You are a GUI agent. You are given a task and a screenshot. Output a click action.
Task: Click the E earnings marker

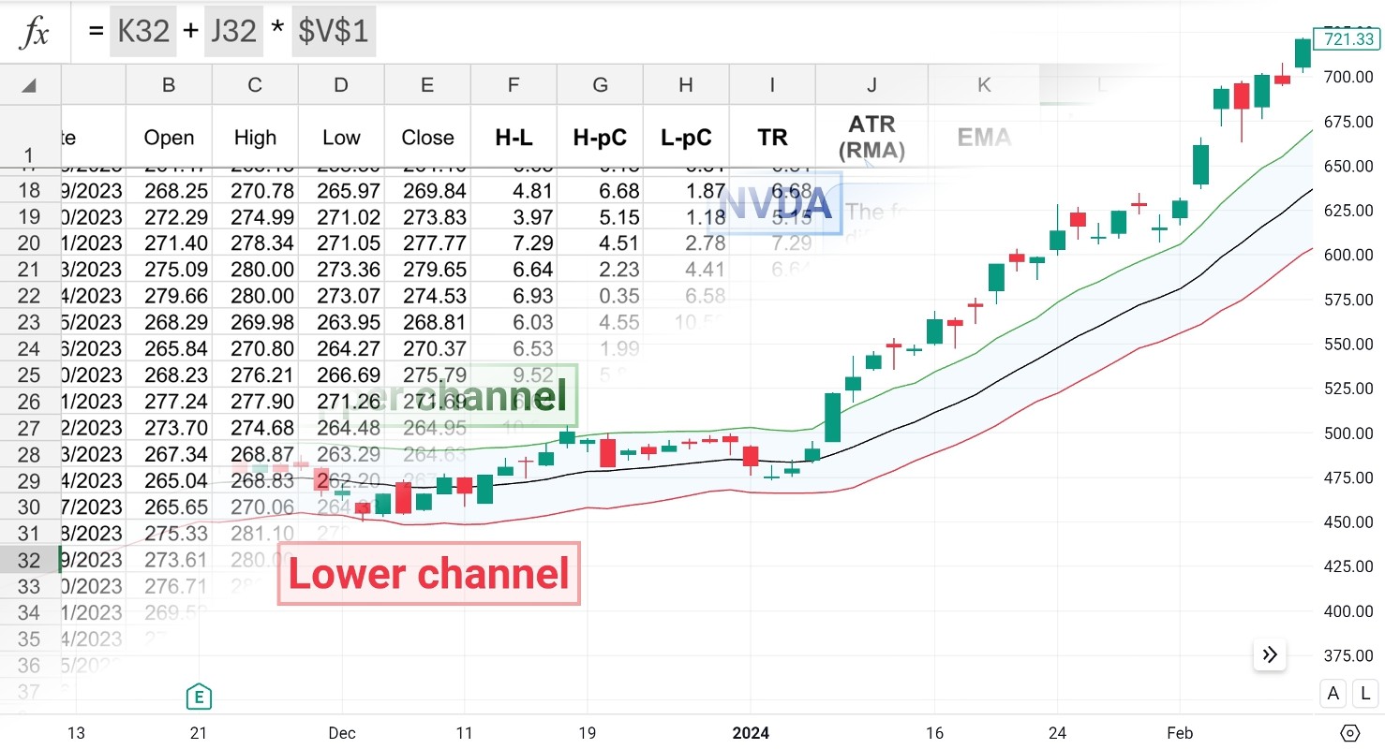198,696
